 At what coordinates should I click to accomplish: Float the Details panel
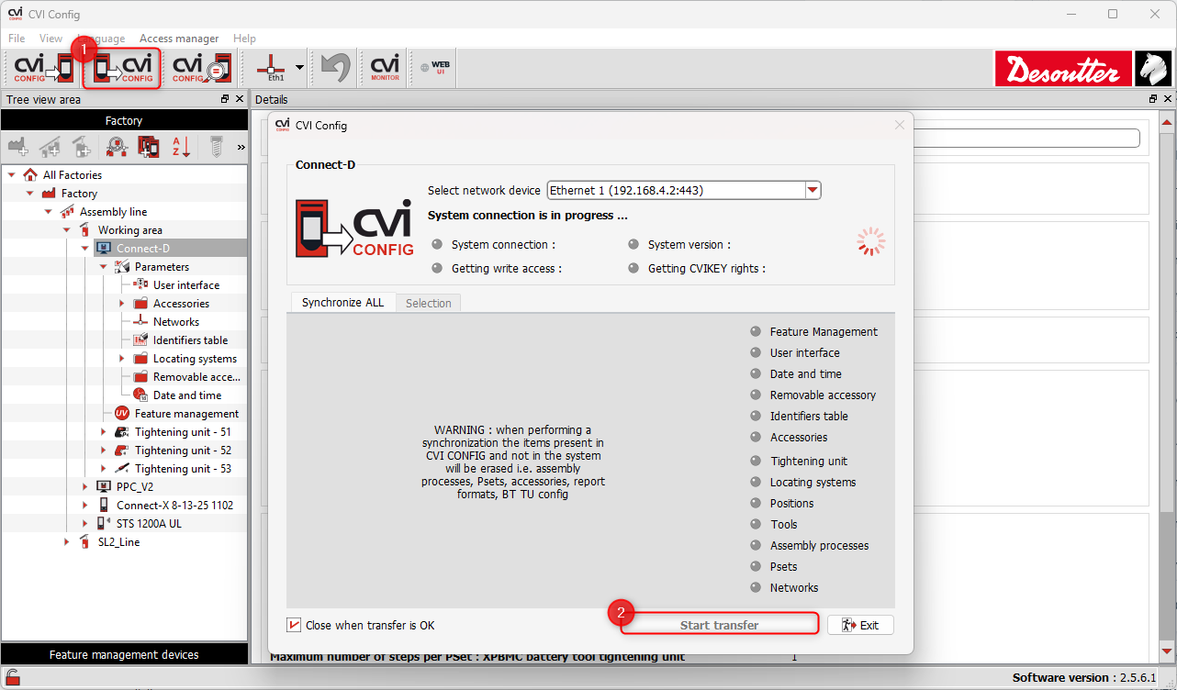[x=1153, y=99]
